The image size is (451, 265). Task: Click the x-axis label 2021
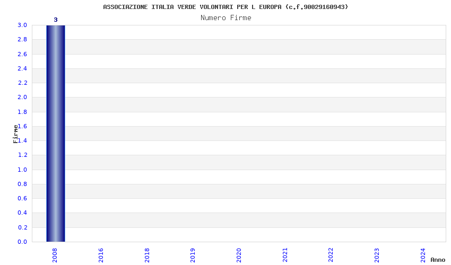285,255
